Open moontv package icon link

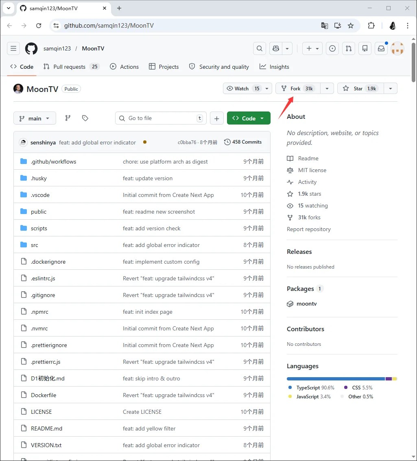click(290, 304)
